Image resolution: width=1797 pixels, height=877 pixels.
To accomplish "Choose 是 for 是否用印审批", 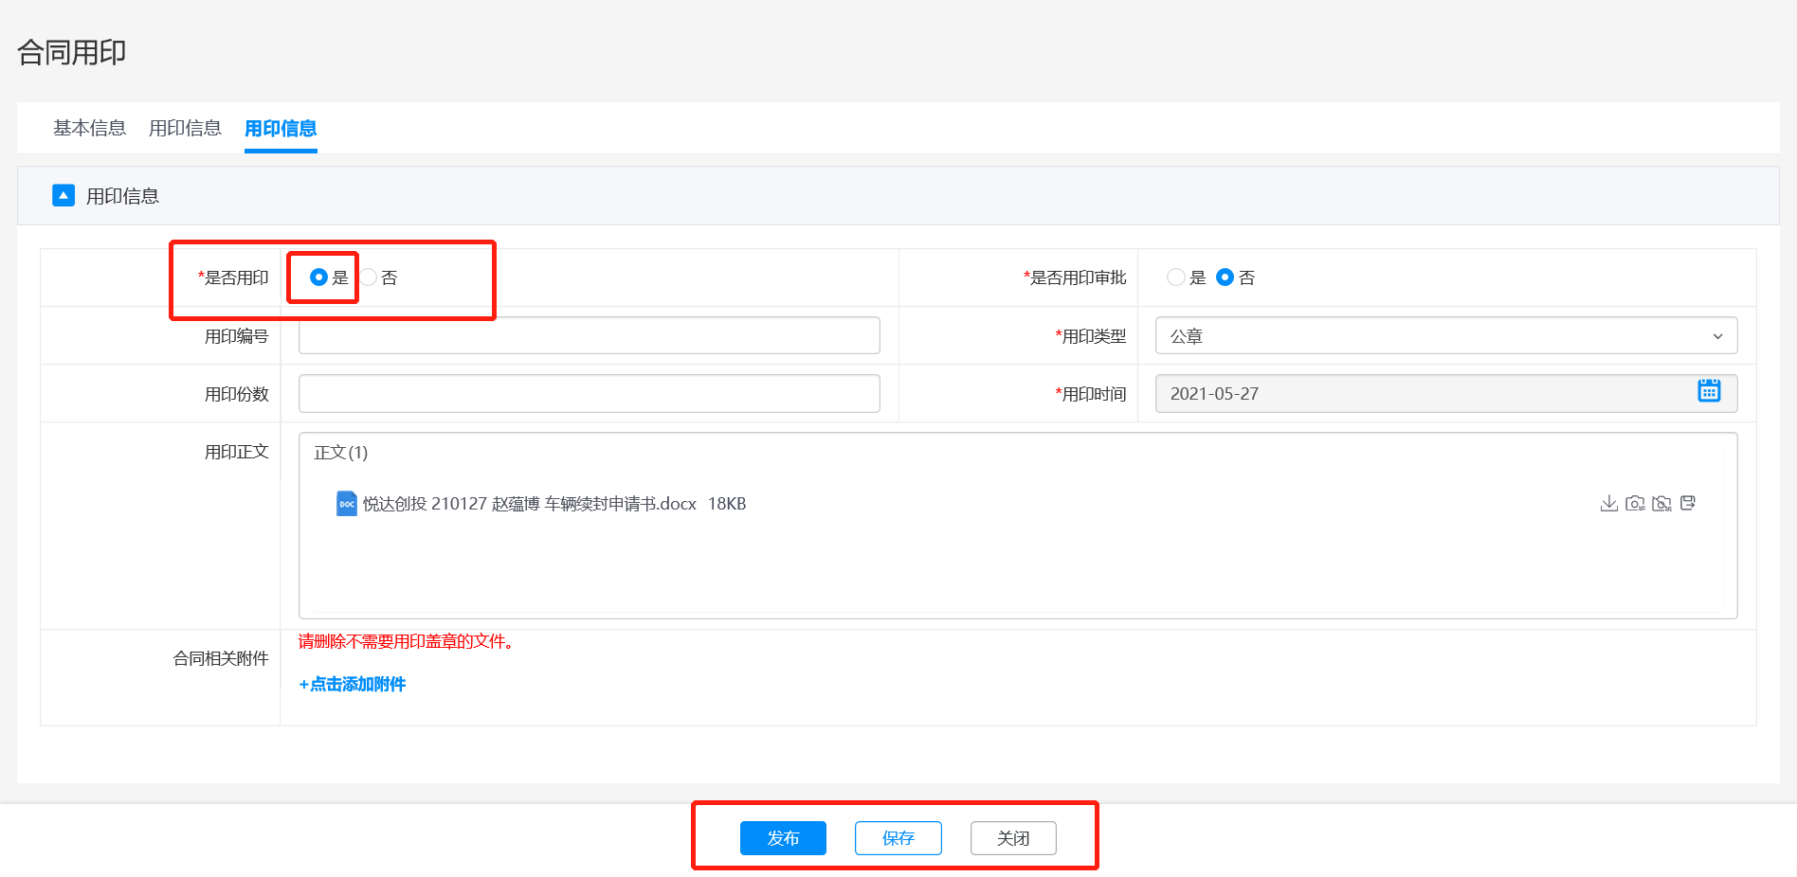I will (1176, 277).
